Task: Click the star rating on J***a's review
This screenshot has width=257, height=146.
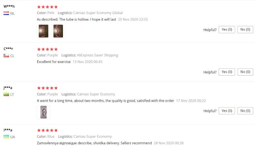Action: coord(47,88)
